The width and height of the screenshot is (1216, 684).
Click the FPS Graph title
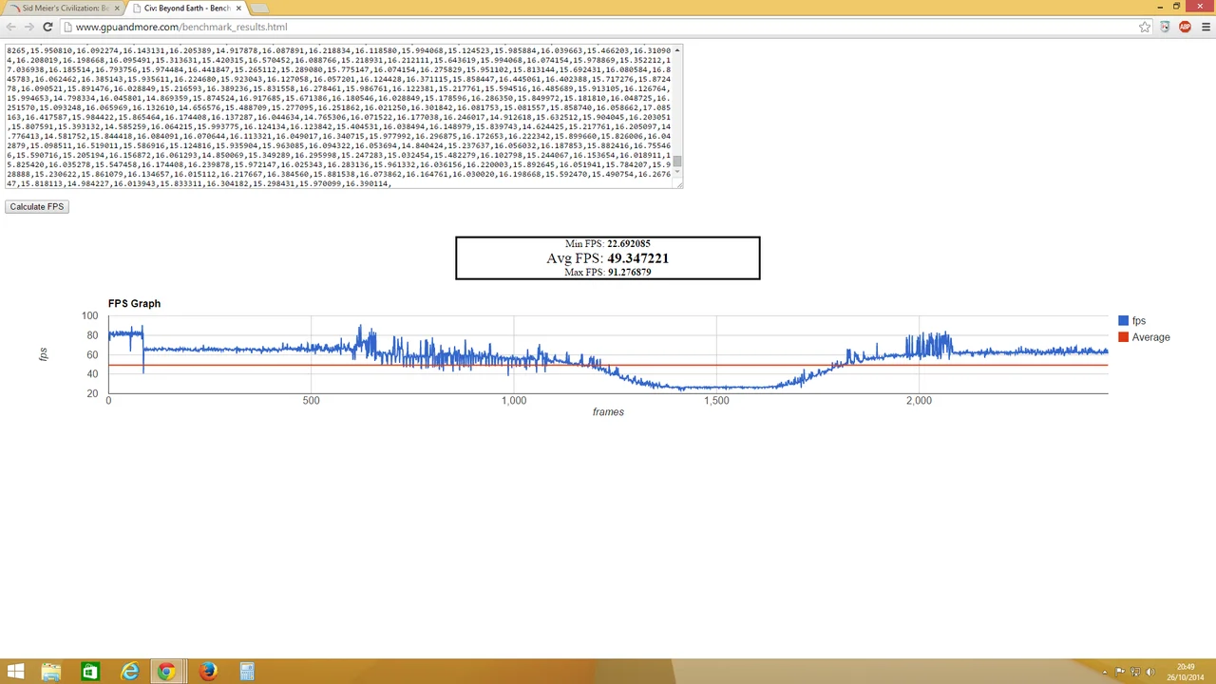(134, 304)
